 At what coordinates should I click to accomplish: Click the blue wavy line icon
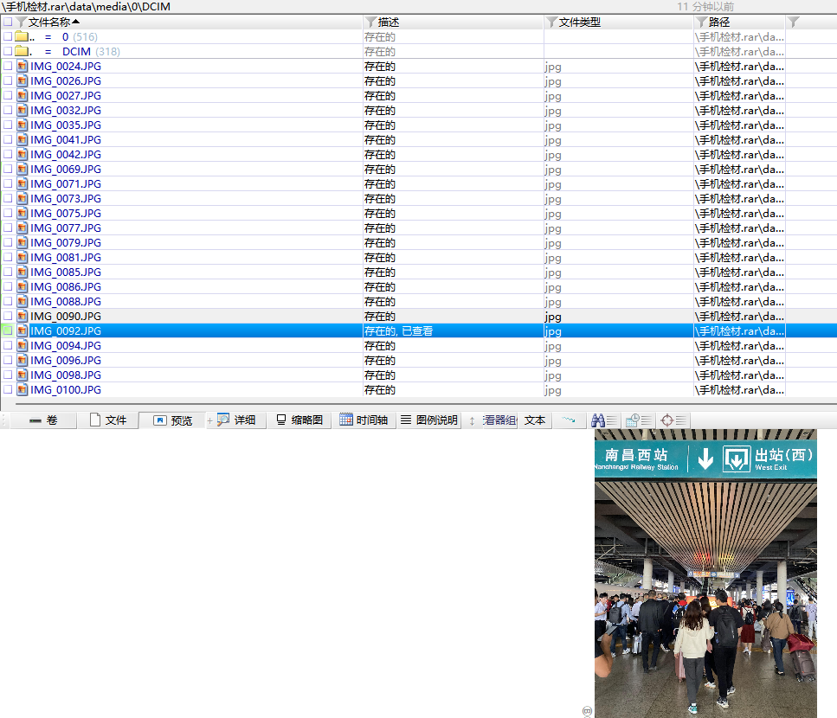[569, 420]
